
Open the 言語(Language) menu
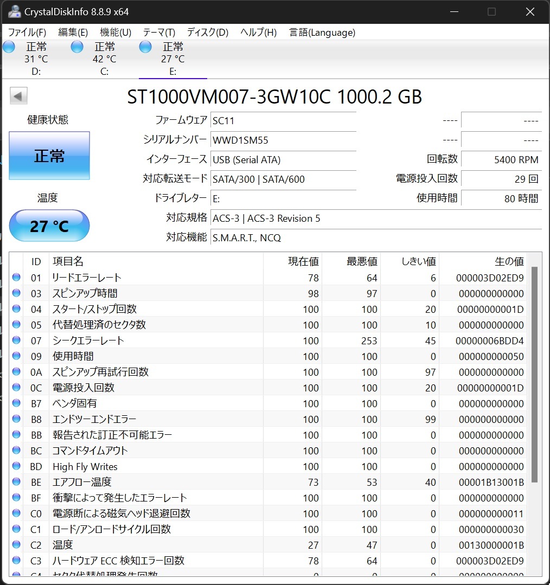tap(322, 33)
